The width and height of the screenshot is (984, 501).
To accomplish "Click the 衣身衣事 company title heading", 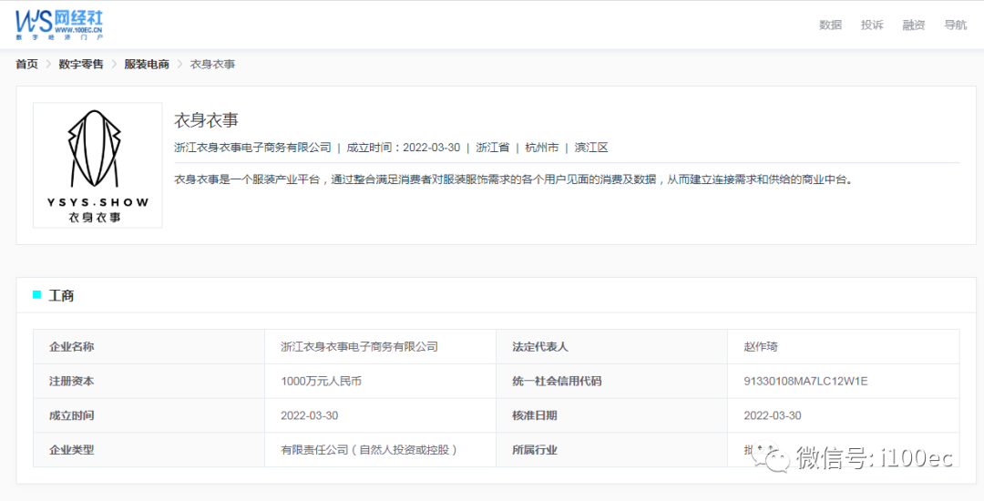I will coord(207,120).
